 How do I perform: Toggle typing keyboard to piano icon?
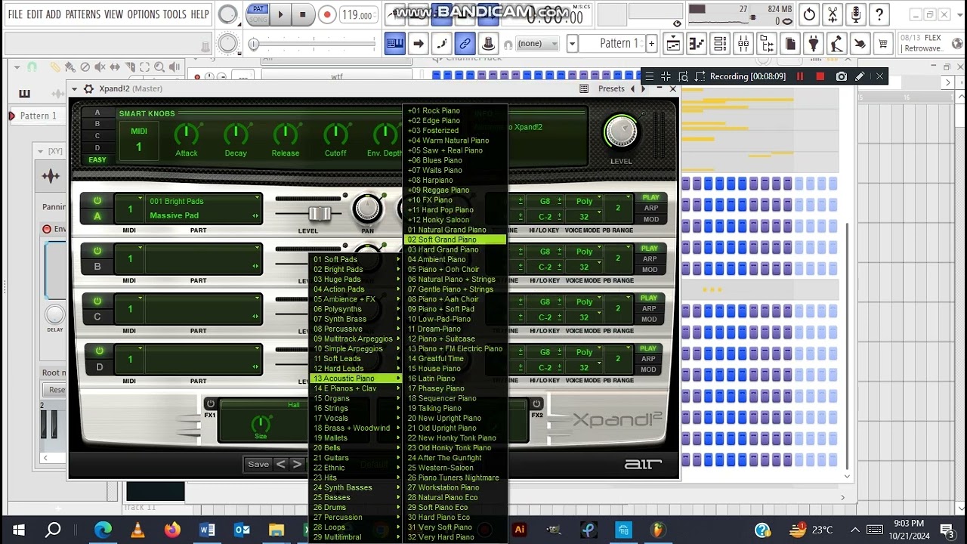[x=395, y=44]
